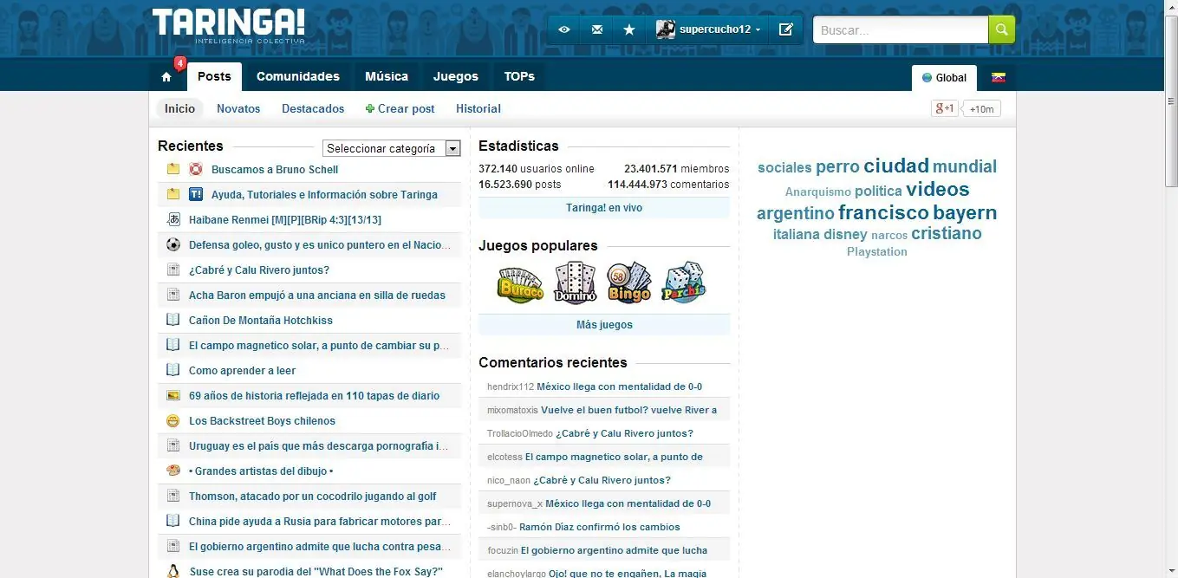1178x578 pixels.
Task: Click the Más juegos button
Action: 604,325
